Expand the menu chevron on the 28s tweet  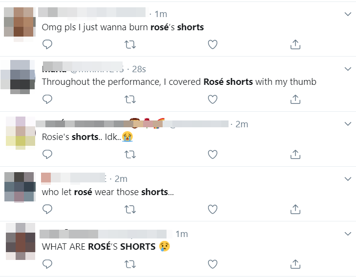click(348, 69)
